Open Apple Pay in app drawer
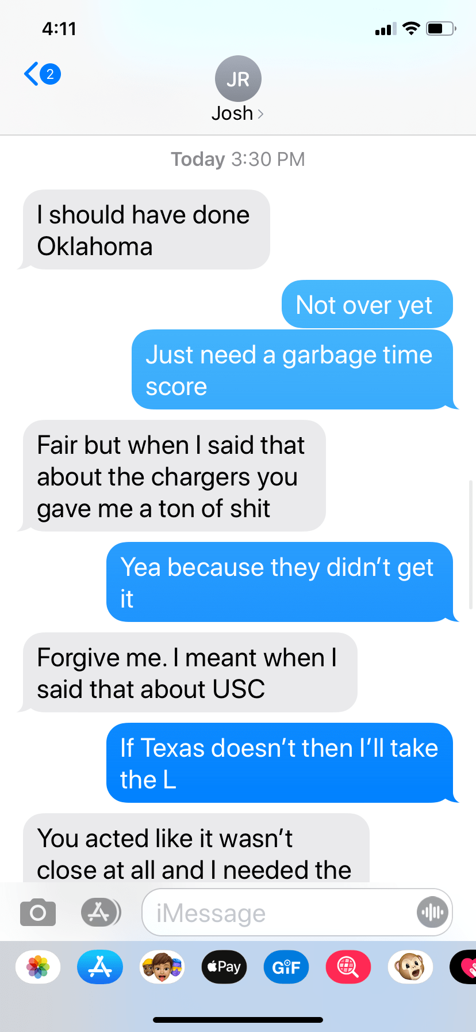Screen dimensions: 476x1032 point(224,967)
